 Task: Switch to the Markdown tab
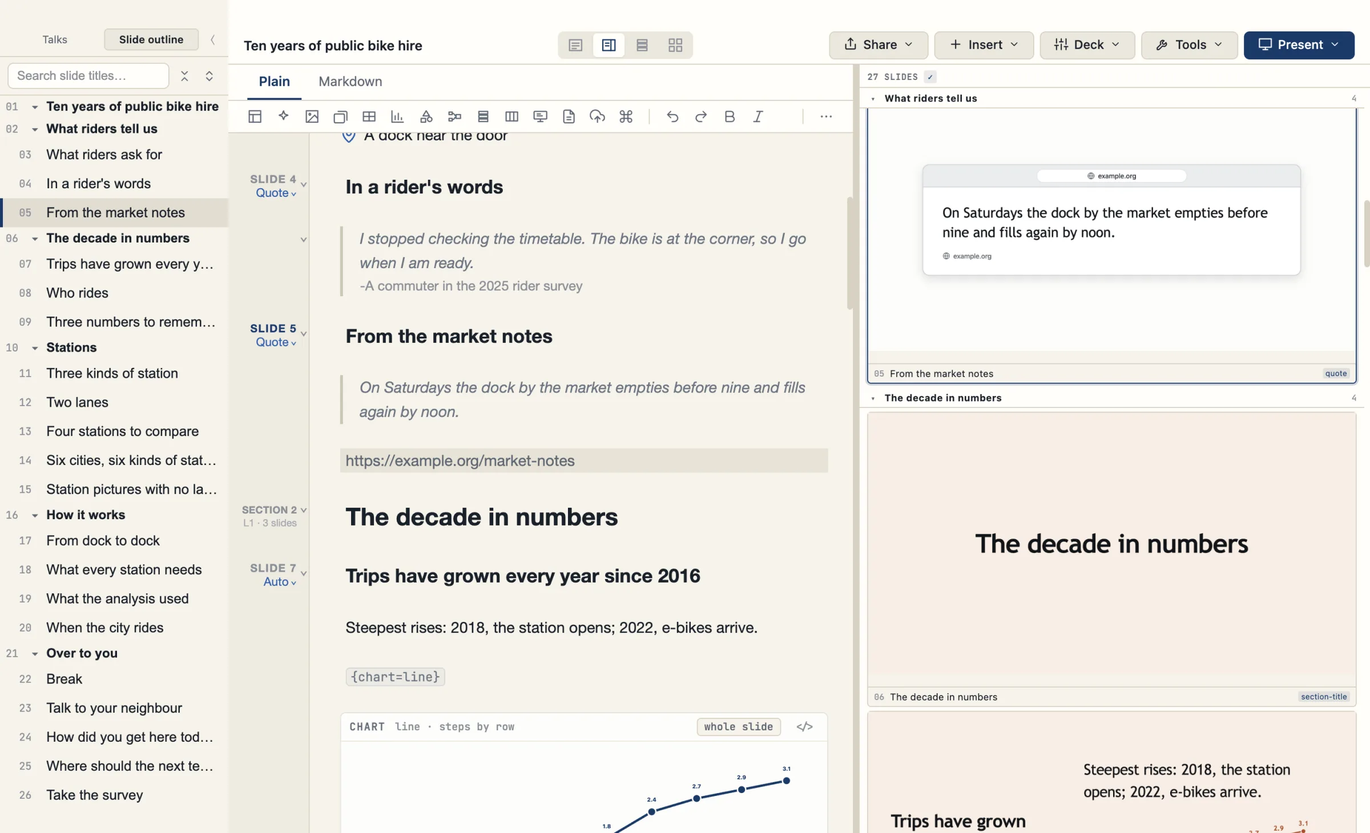click(x=350, y=82)
